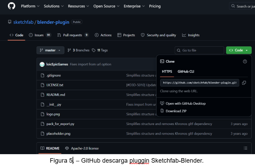The image size is (255, 165).
Task: Click the clone URL text field
Action: pyautogui.click(x=199, y=83)
